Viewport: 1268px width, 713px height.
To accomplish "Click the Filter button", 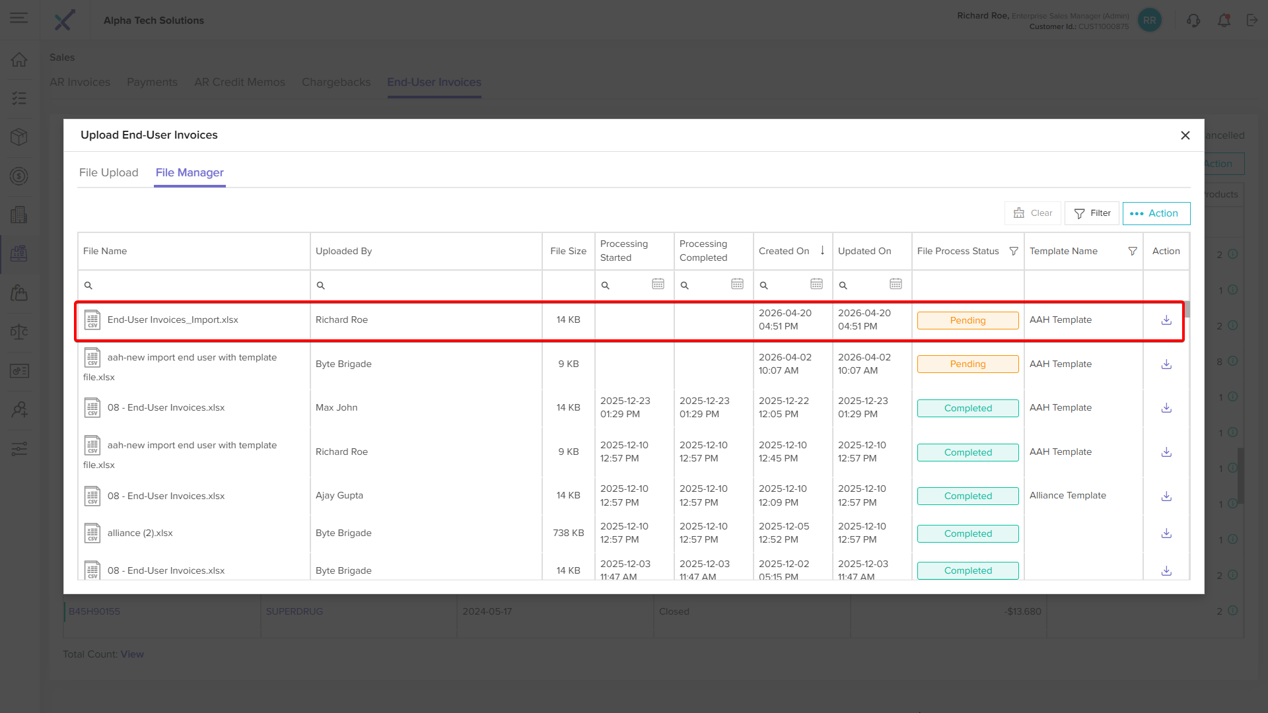I will [1092, 213].
